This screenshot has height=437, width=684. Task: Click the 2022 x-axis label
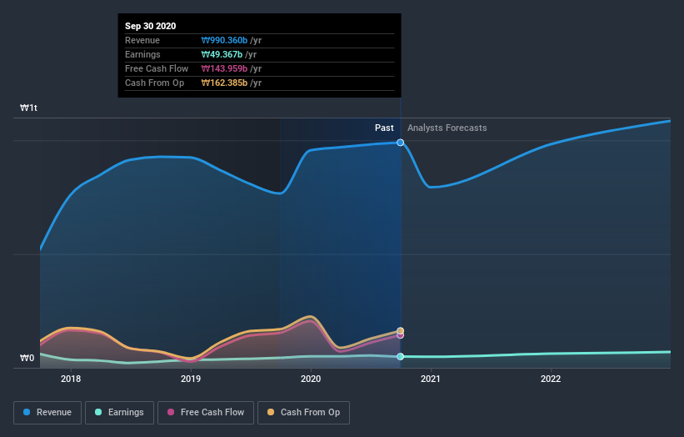[551, 379]
